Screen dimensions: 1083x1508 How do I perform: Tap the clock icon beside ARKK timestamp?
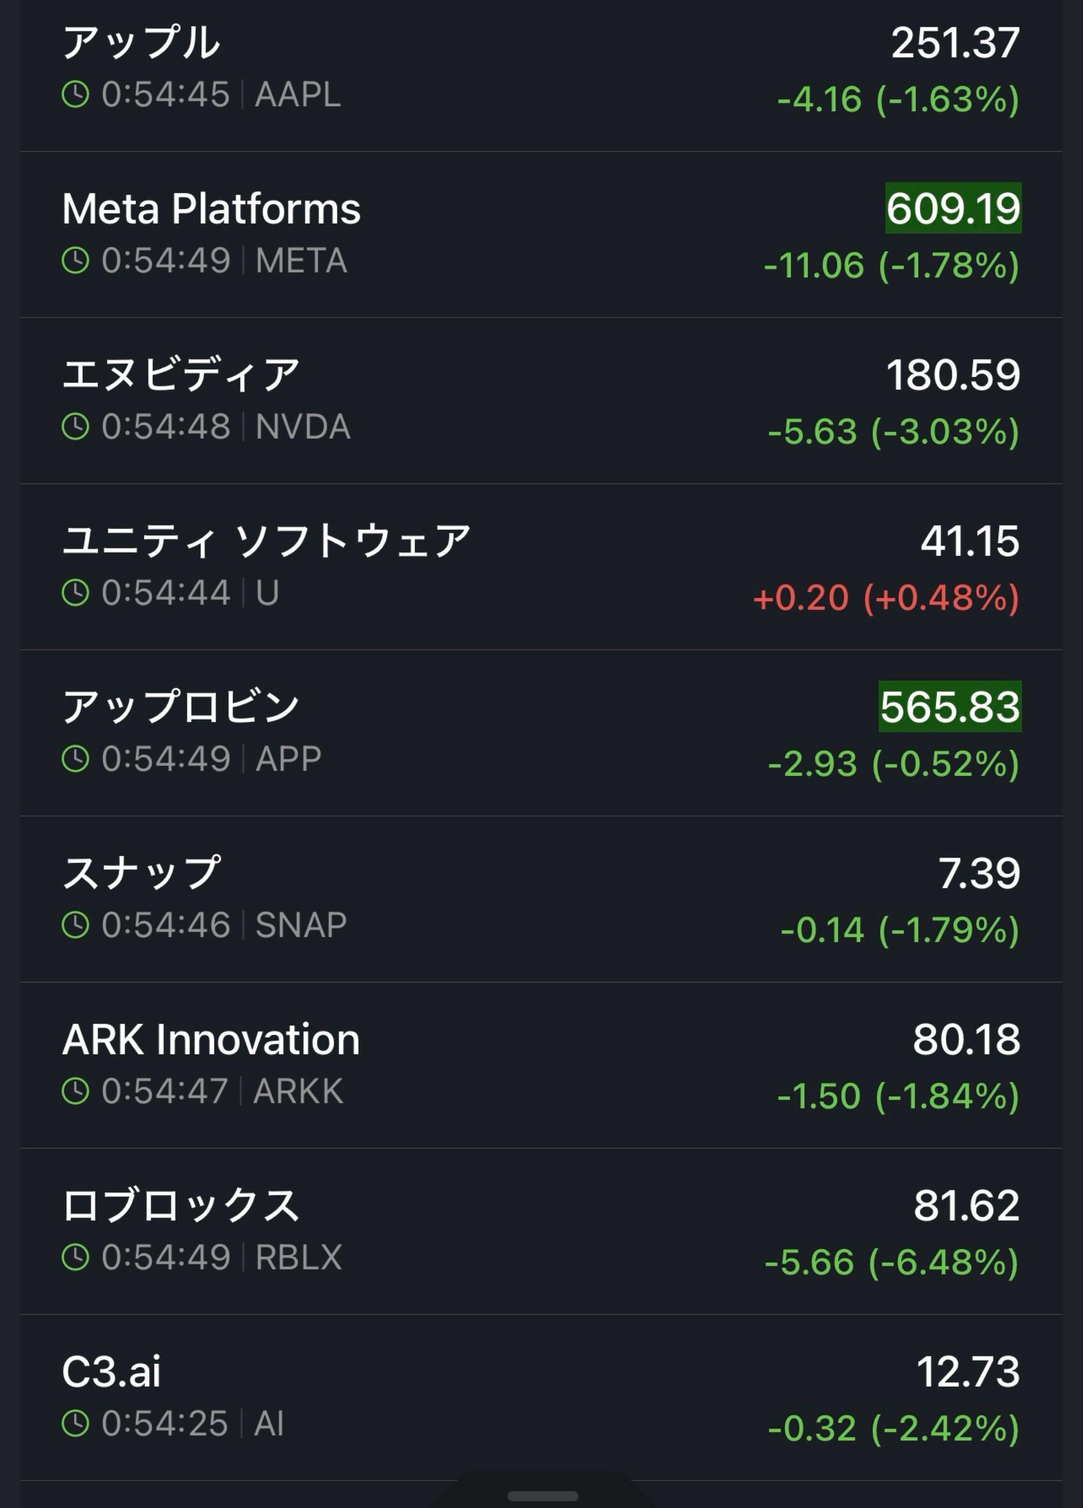coord(75,1090)
